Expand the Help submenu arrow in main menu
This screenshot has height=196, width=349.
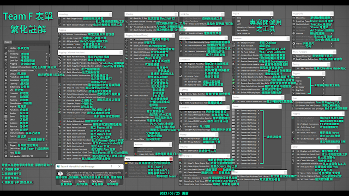(x=47, y=152)
